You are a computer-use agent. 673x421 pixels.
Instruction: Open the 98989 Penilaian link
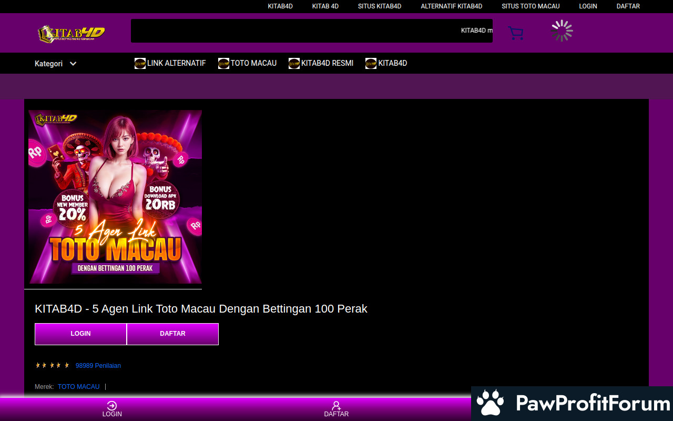pos(98,366)
